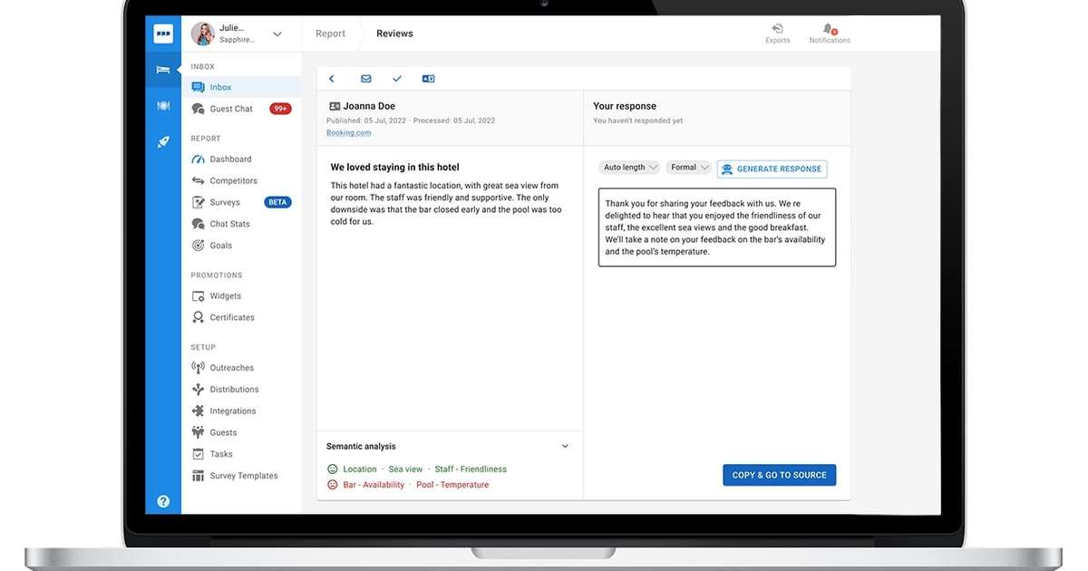Image resolution: width=1088 pixels, height=571 pixels.
Task: Select the hotel bed icon in left rail
Action: pyautogui.click(x=163, y=70)
